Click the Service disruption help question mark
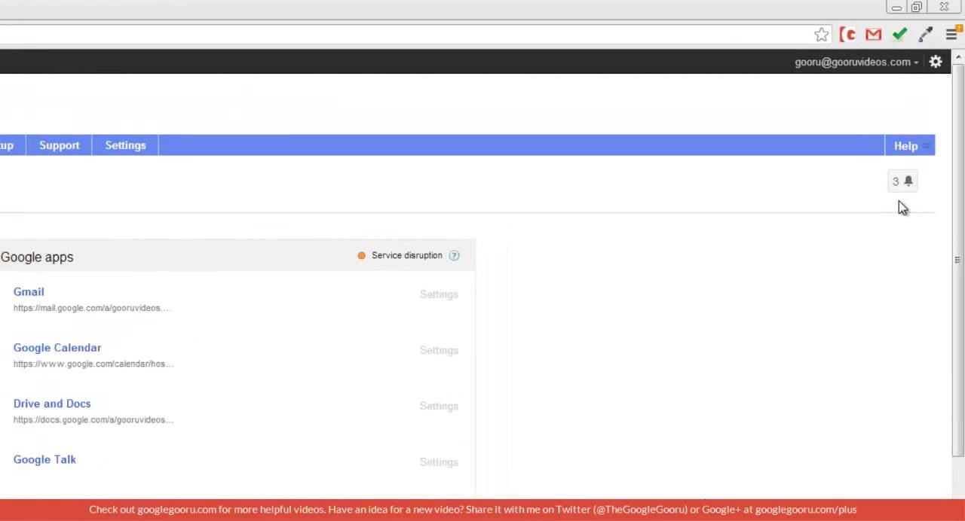 [x=454, y=255]
